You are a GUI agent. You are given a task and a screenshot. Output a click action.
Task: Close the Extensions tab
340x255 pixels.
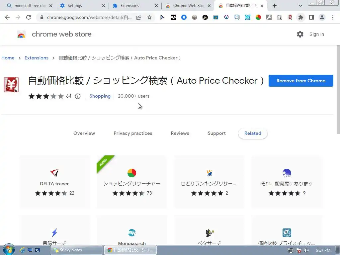tap(156, 6)
